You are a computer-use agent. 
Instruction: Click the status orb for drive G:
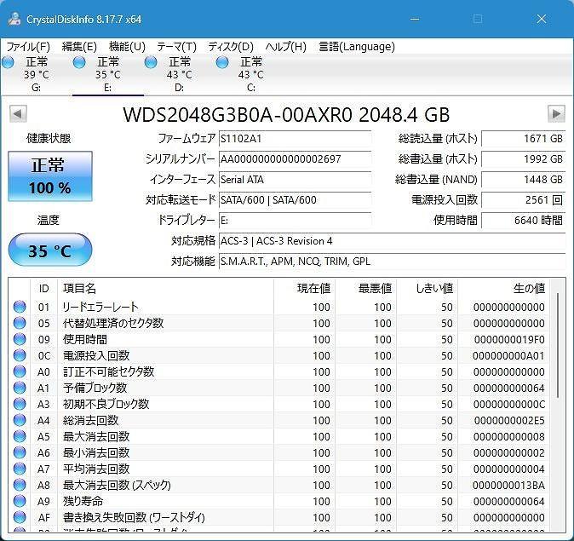pyautogui.click(x=8, y=63)
